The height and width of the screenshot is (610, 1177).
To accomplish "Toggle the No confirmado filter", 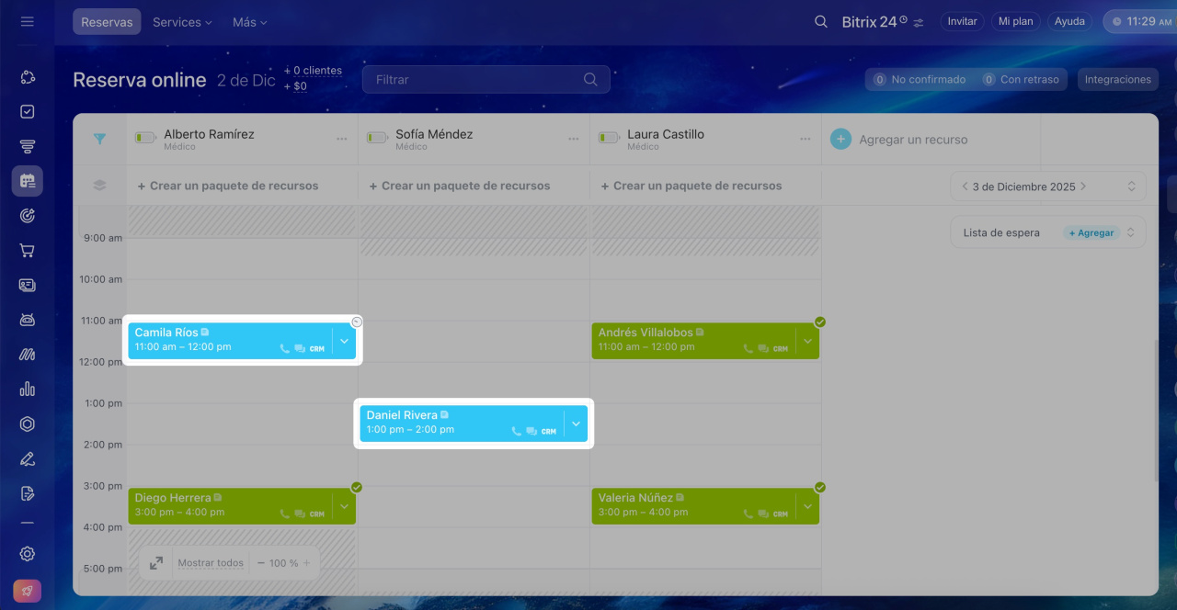I will pyautogui.click(x=920, y=80).
